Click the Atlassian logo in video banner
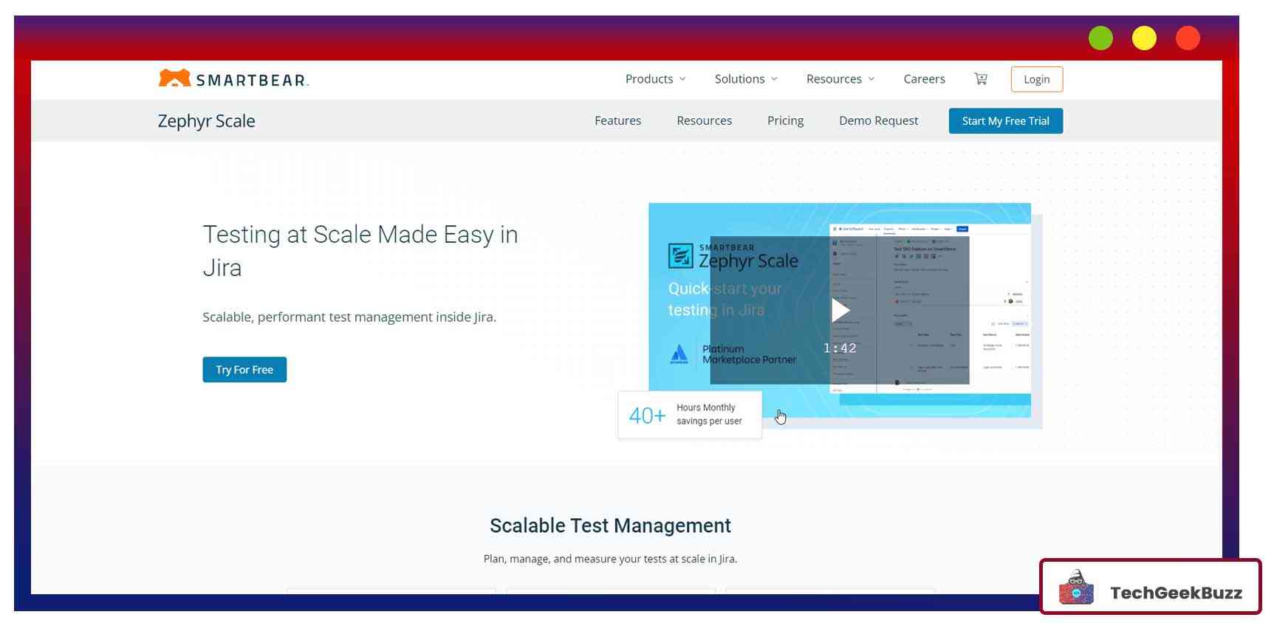Image resolution: width=1274 pixels, height=623 pixels. point(679,354)
